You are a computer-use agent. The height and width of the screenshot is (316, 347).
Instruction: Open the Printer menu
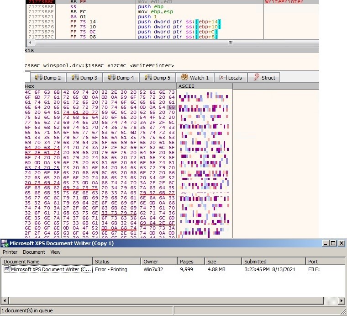point(10,252)
